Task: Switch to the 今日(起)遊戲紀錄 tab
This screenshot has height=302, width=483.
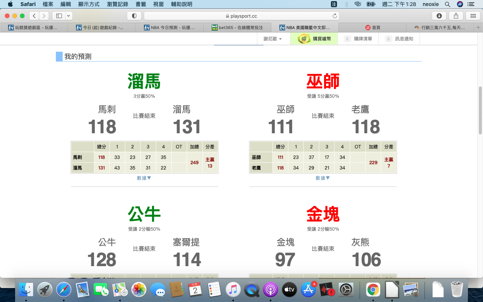Action: point(102,28)
